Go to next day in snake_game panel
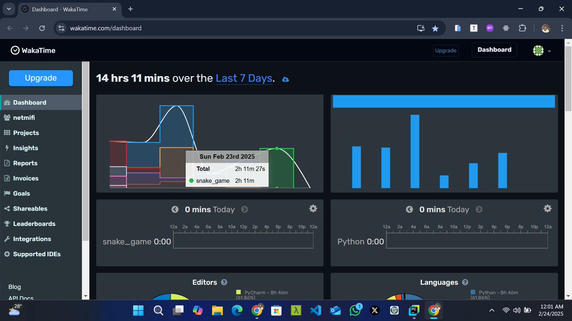This screenshot has height=321, width=572. pyautogui.click(x=244, y=209)
